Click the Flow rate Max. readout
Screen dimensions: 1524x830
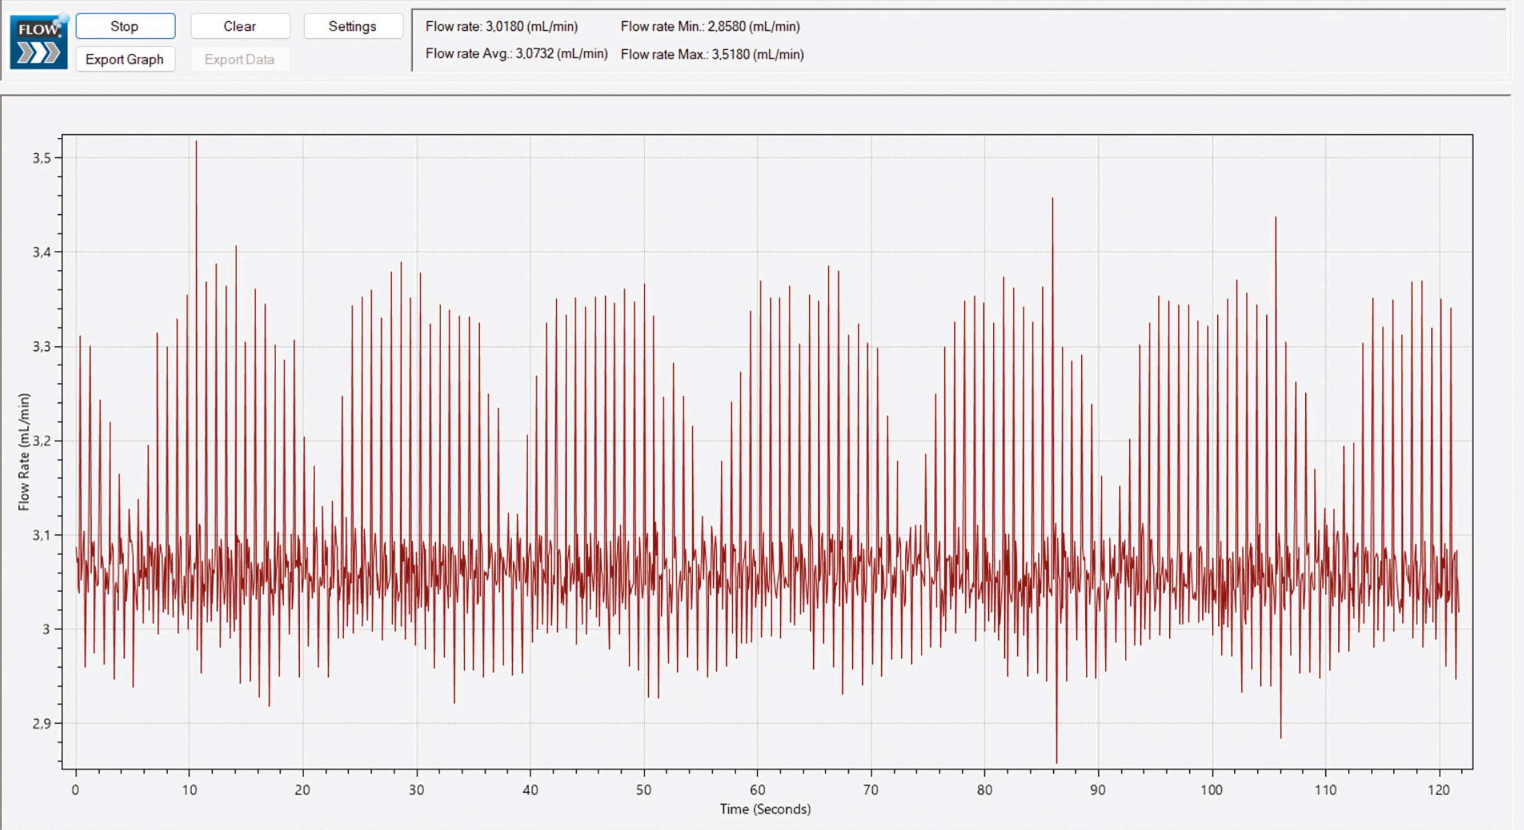[x=711, y=54]
